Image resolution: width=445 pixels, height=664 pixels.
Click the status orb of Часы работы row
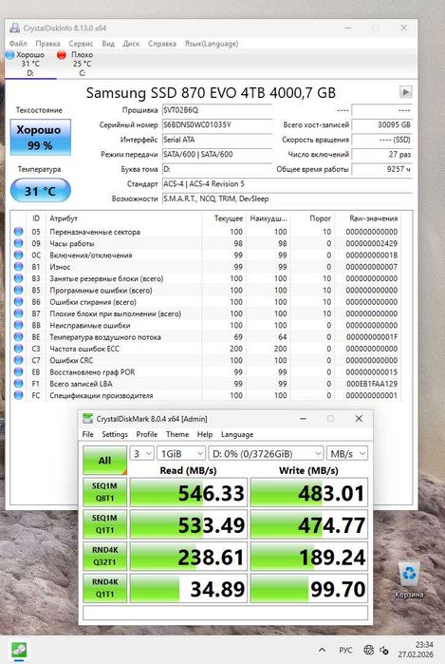tap(18, 243)
